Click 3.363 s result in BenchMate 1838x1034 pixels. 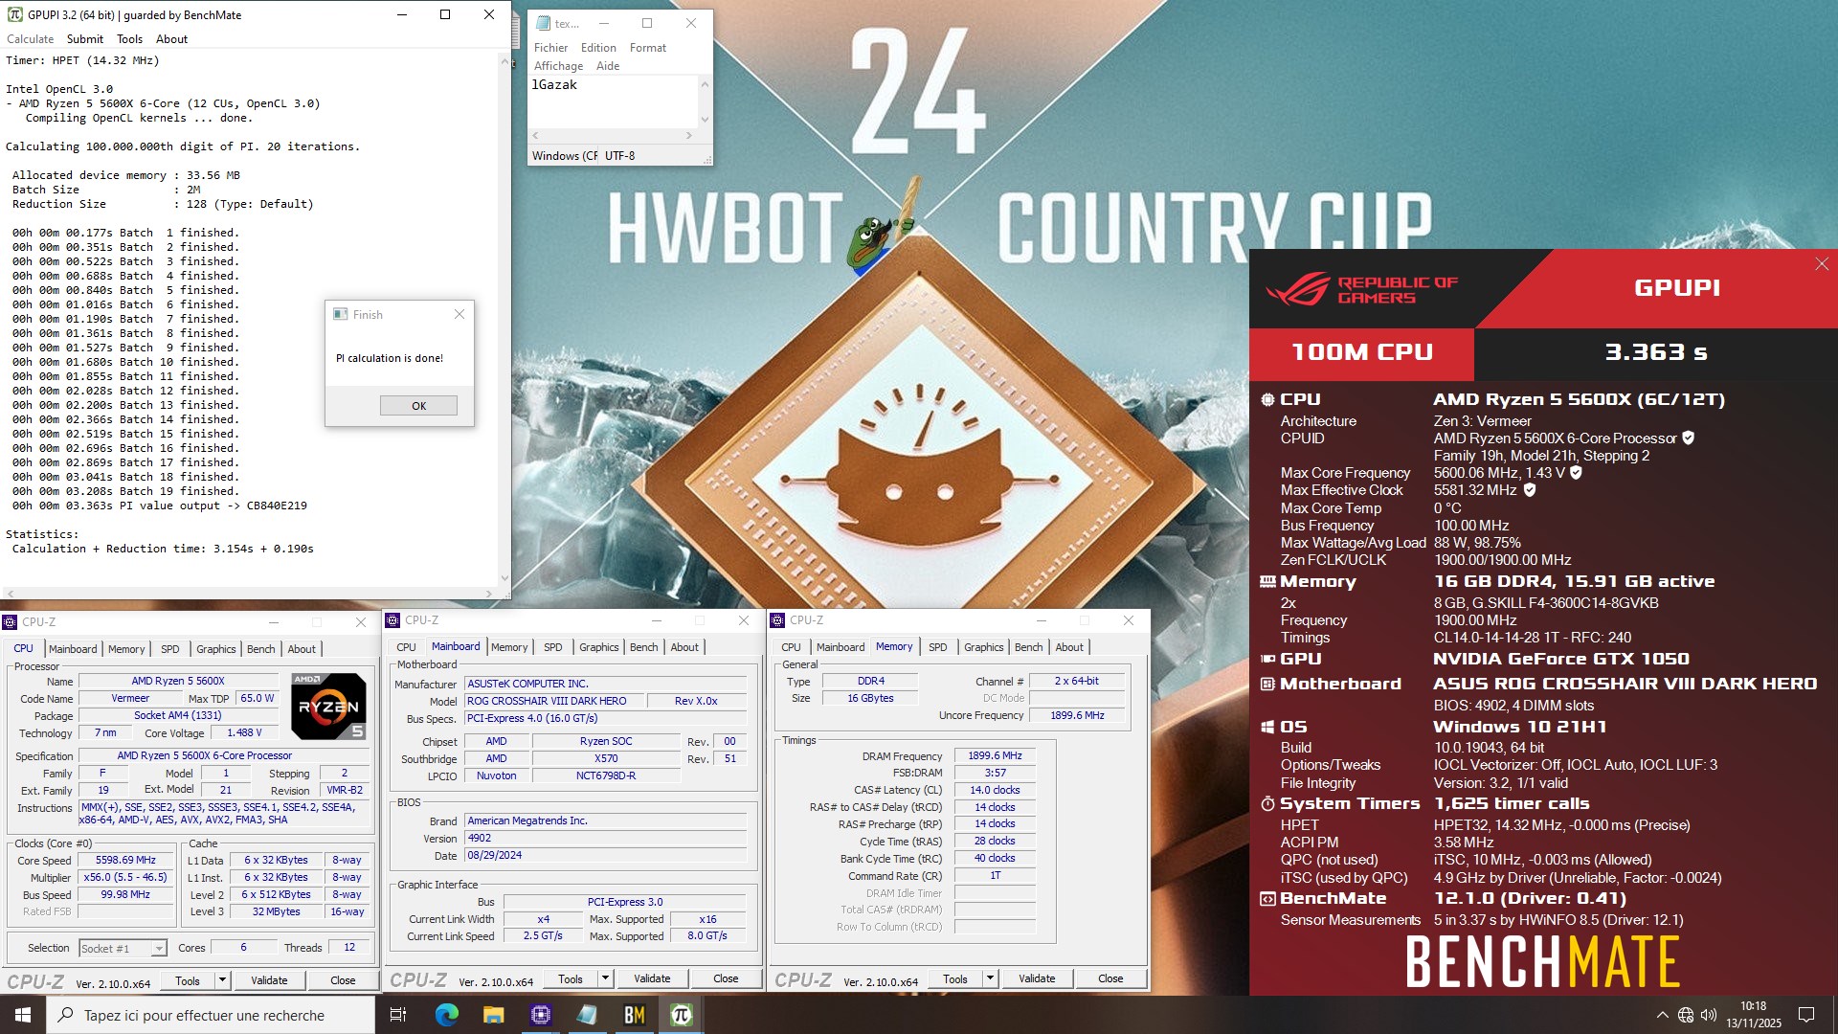click(1655, 352)
